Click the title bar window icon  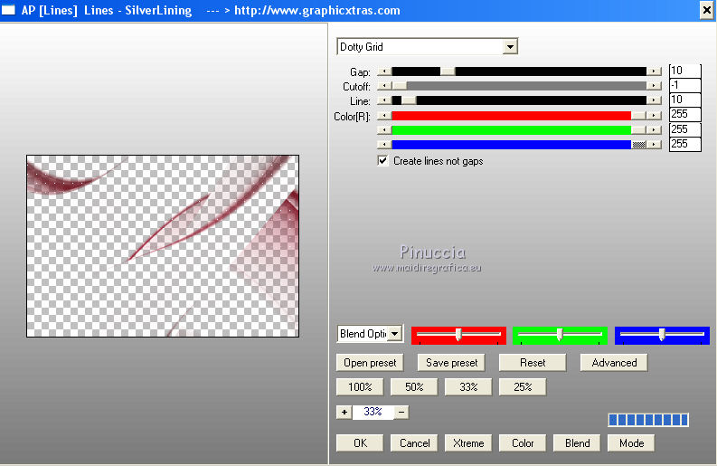pos(8,10)
